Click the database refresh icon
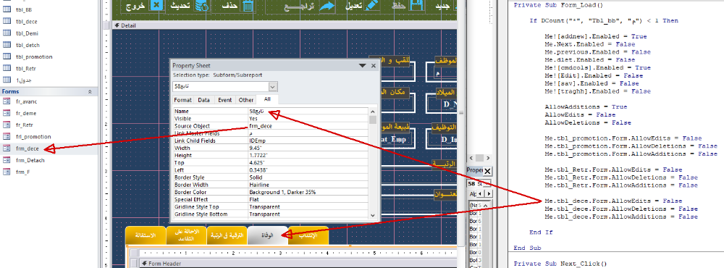The width and height of the screenshot is (724, 268). click(x=202, y=6)
